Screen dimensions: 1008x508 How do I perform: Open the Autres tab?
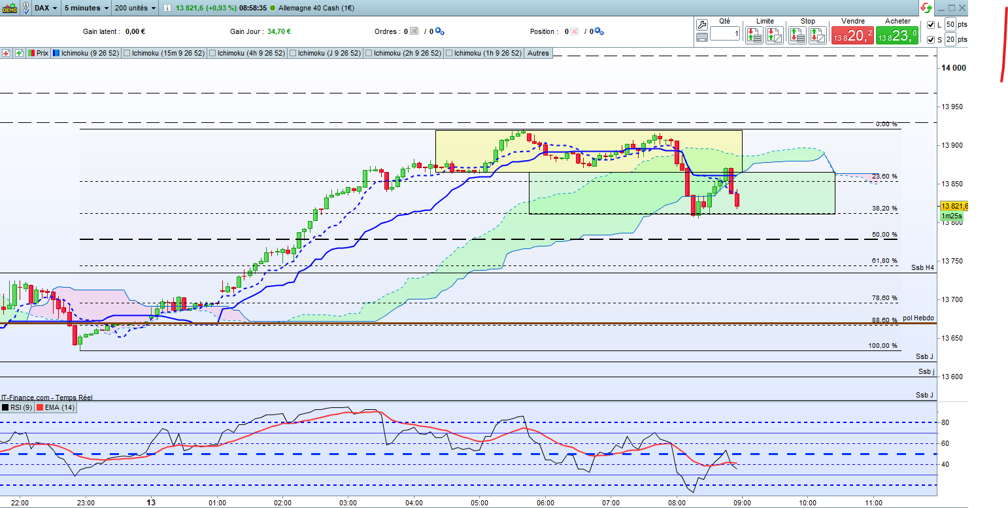click(x=539, y=53)
